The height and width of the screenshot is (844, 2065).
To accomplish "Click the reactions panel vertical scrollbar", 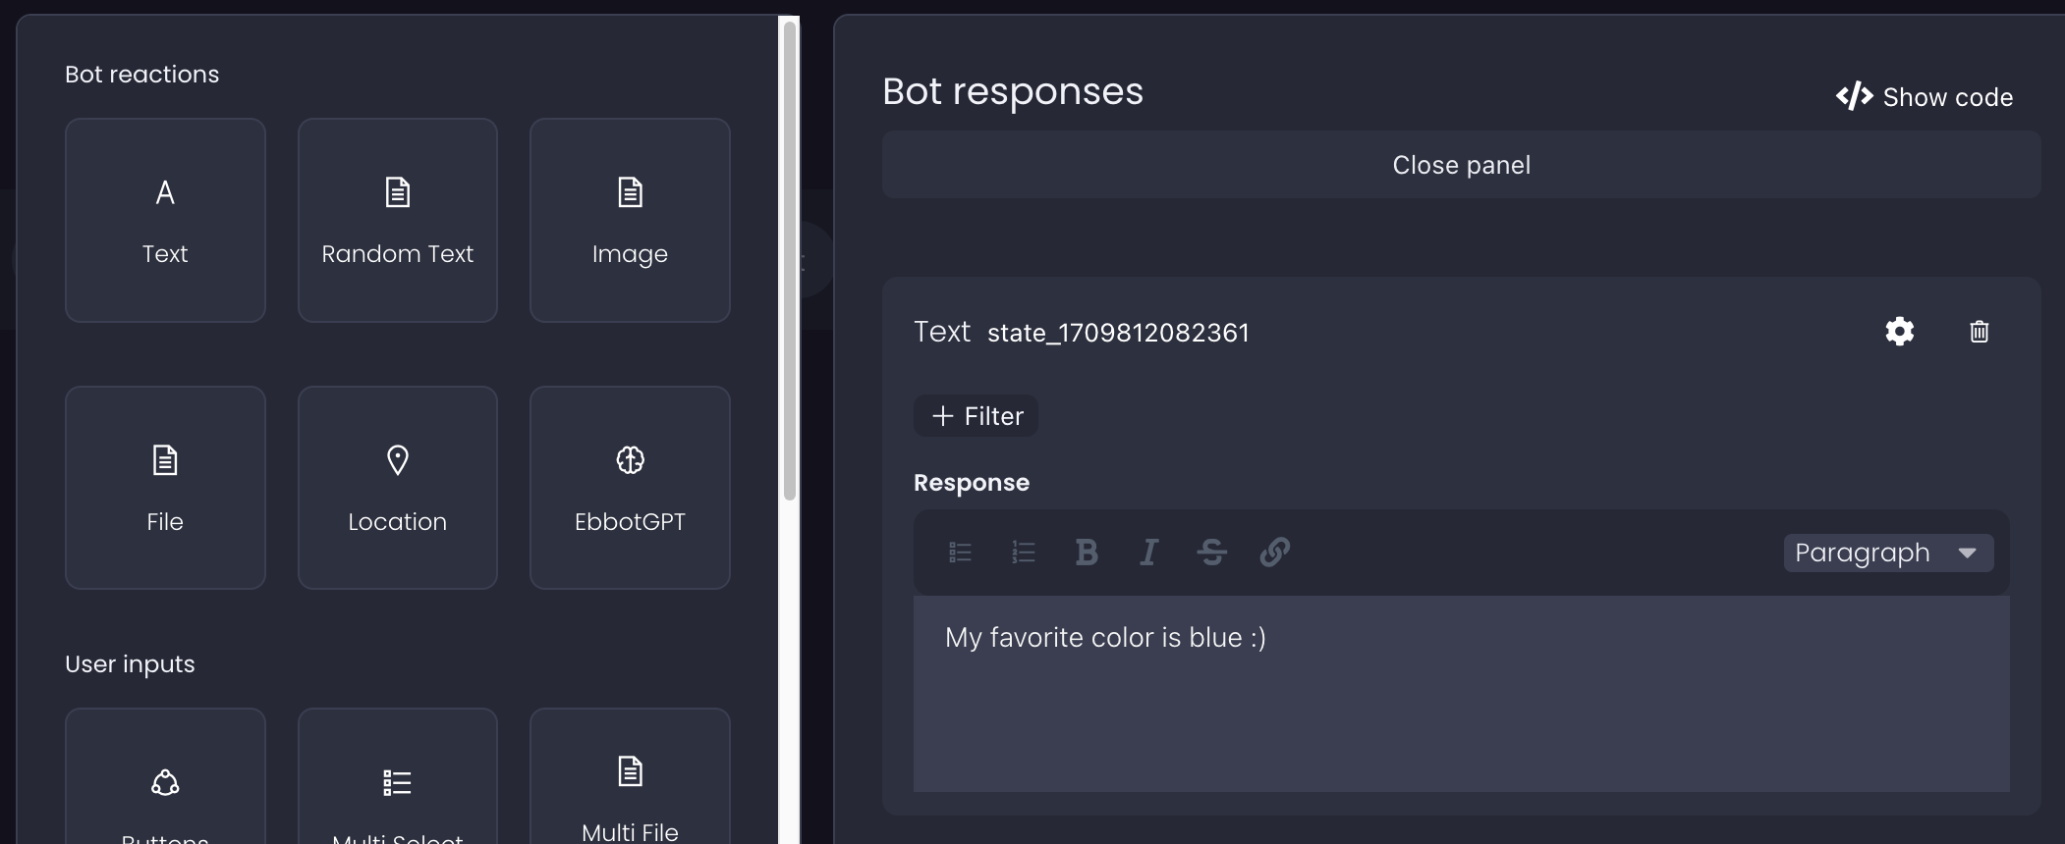I will (789, 261).
